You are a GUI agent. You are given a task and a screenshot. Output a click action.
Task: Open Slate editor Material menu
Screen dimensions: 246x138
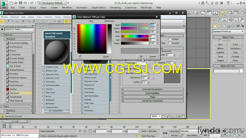(14, 17)
